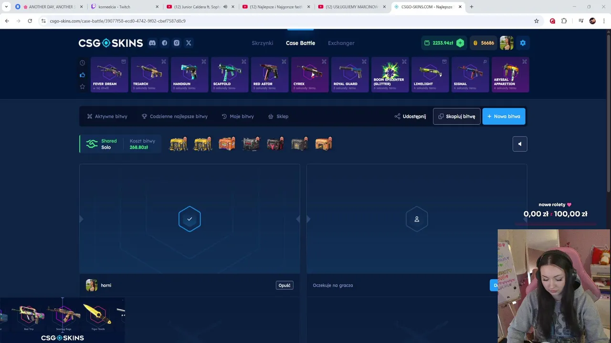Reload the page

pyautogui.click(x=30, y=21)
